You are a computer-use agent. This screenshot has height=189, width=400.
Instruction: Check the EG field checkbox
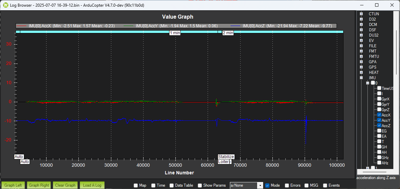click(379, 131)
